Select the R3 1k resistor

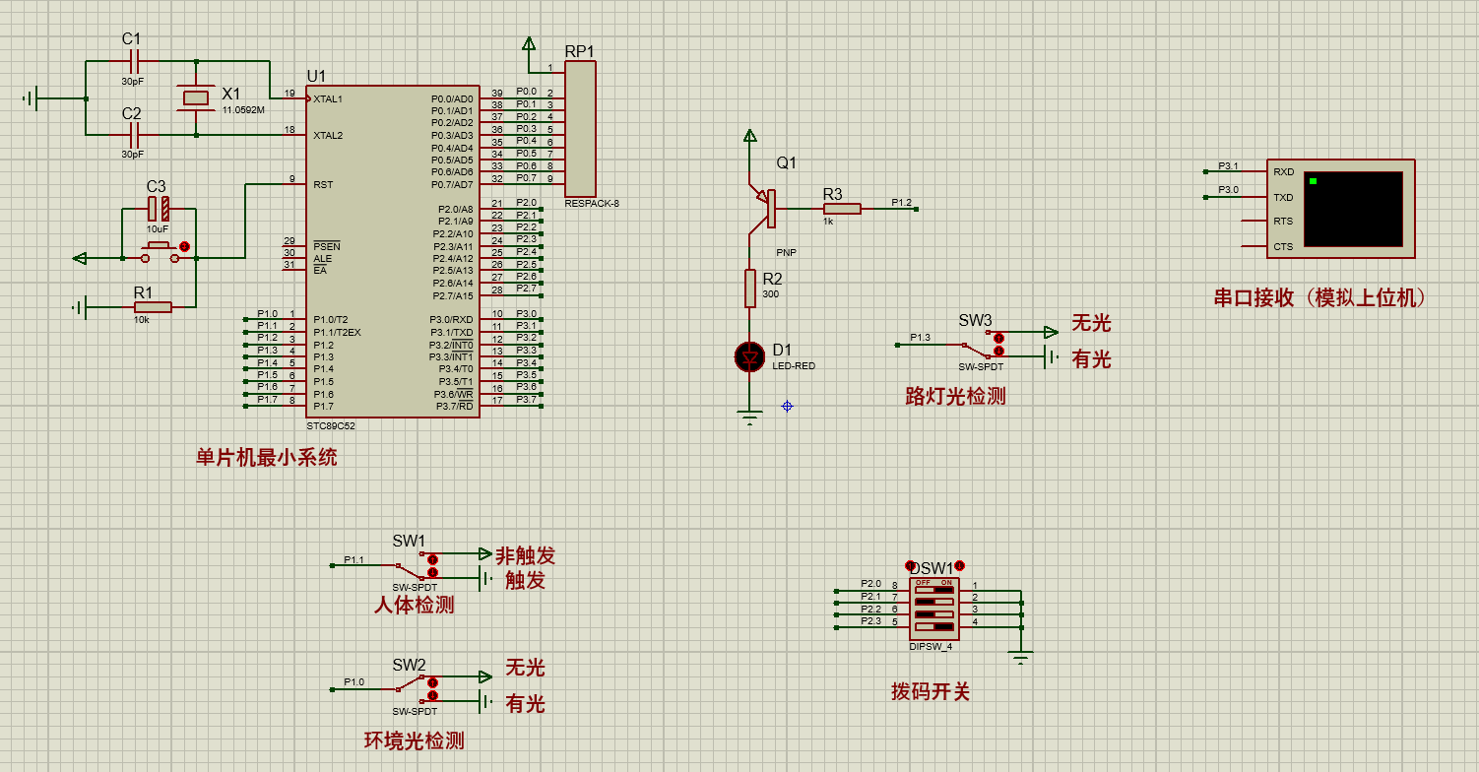(x=842, y=209)
